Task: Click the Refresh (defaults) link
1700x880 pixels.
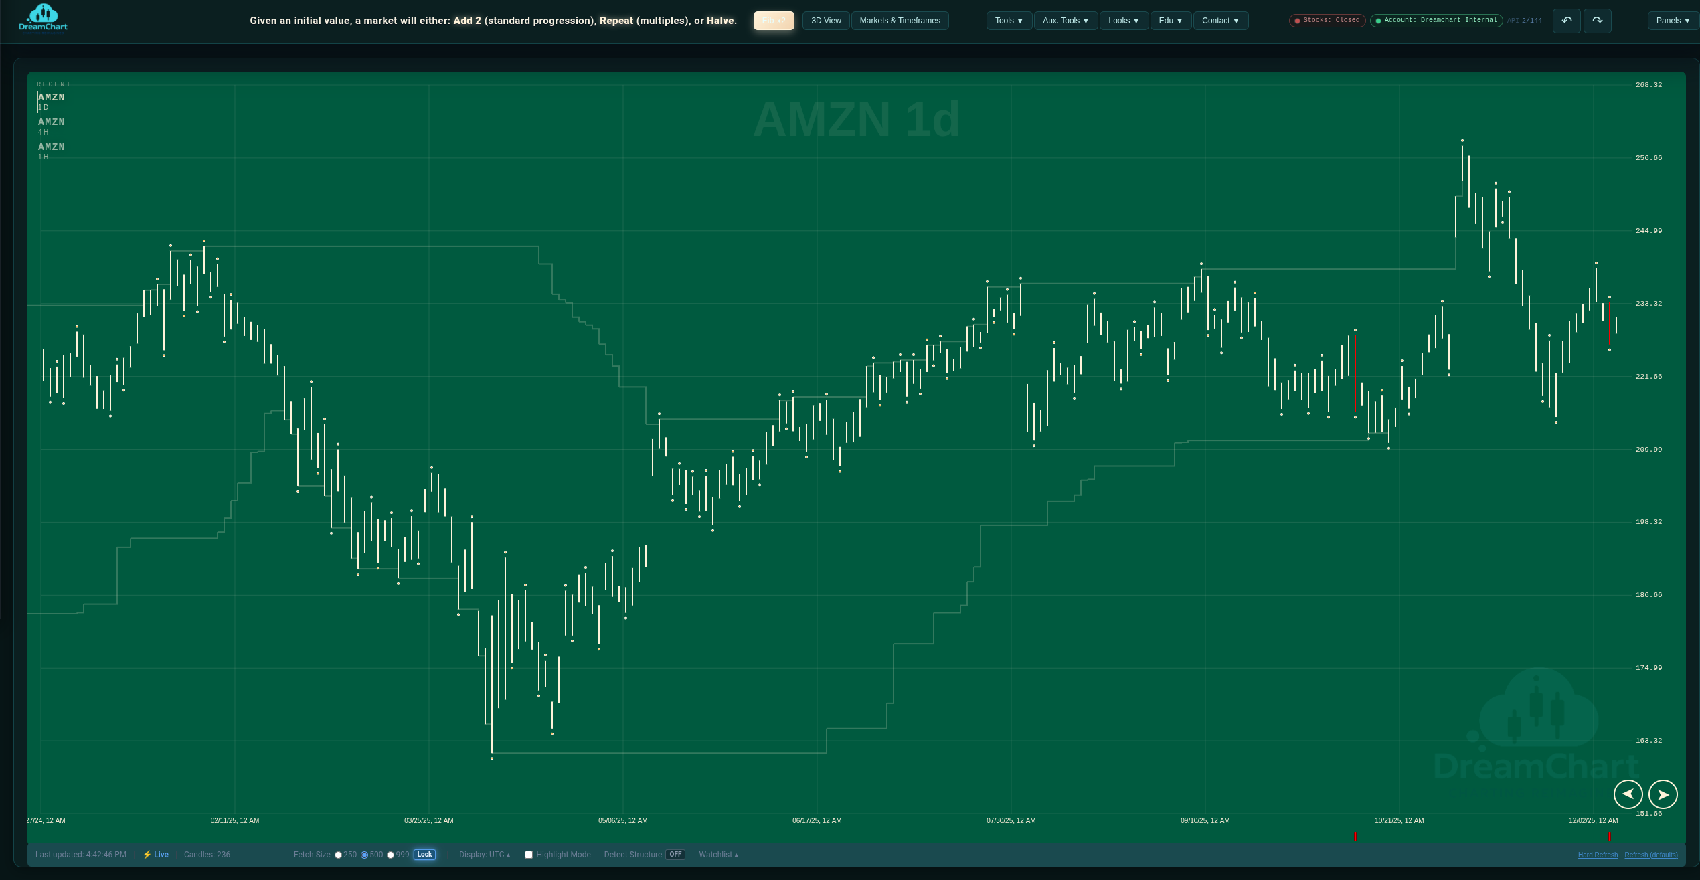Action: (x=1651, y=855)
